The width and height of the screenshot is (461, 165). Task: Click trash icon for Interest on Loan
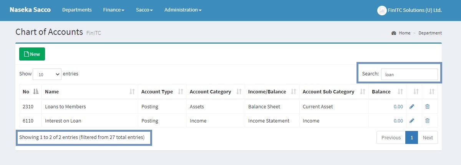[427, 121]
